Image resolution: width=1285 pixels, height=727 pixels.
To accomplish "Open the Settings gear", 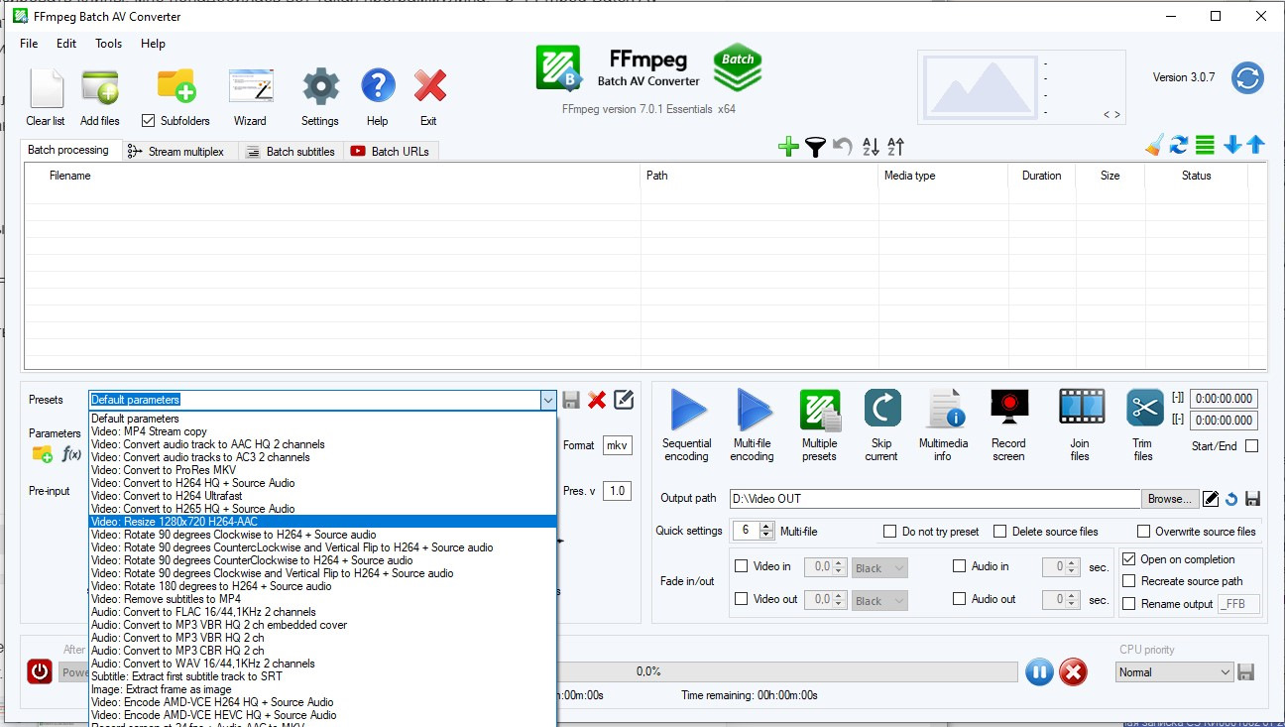I will pos(320,87).
